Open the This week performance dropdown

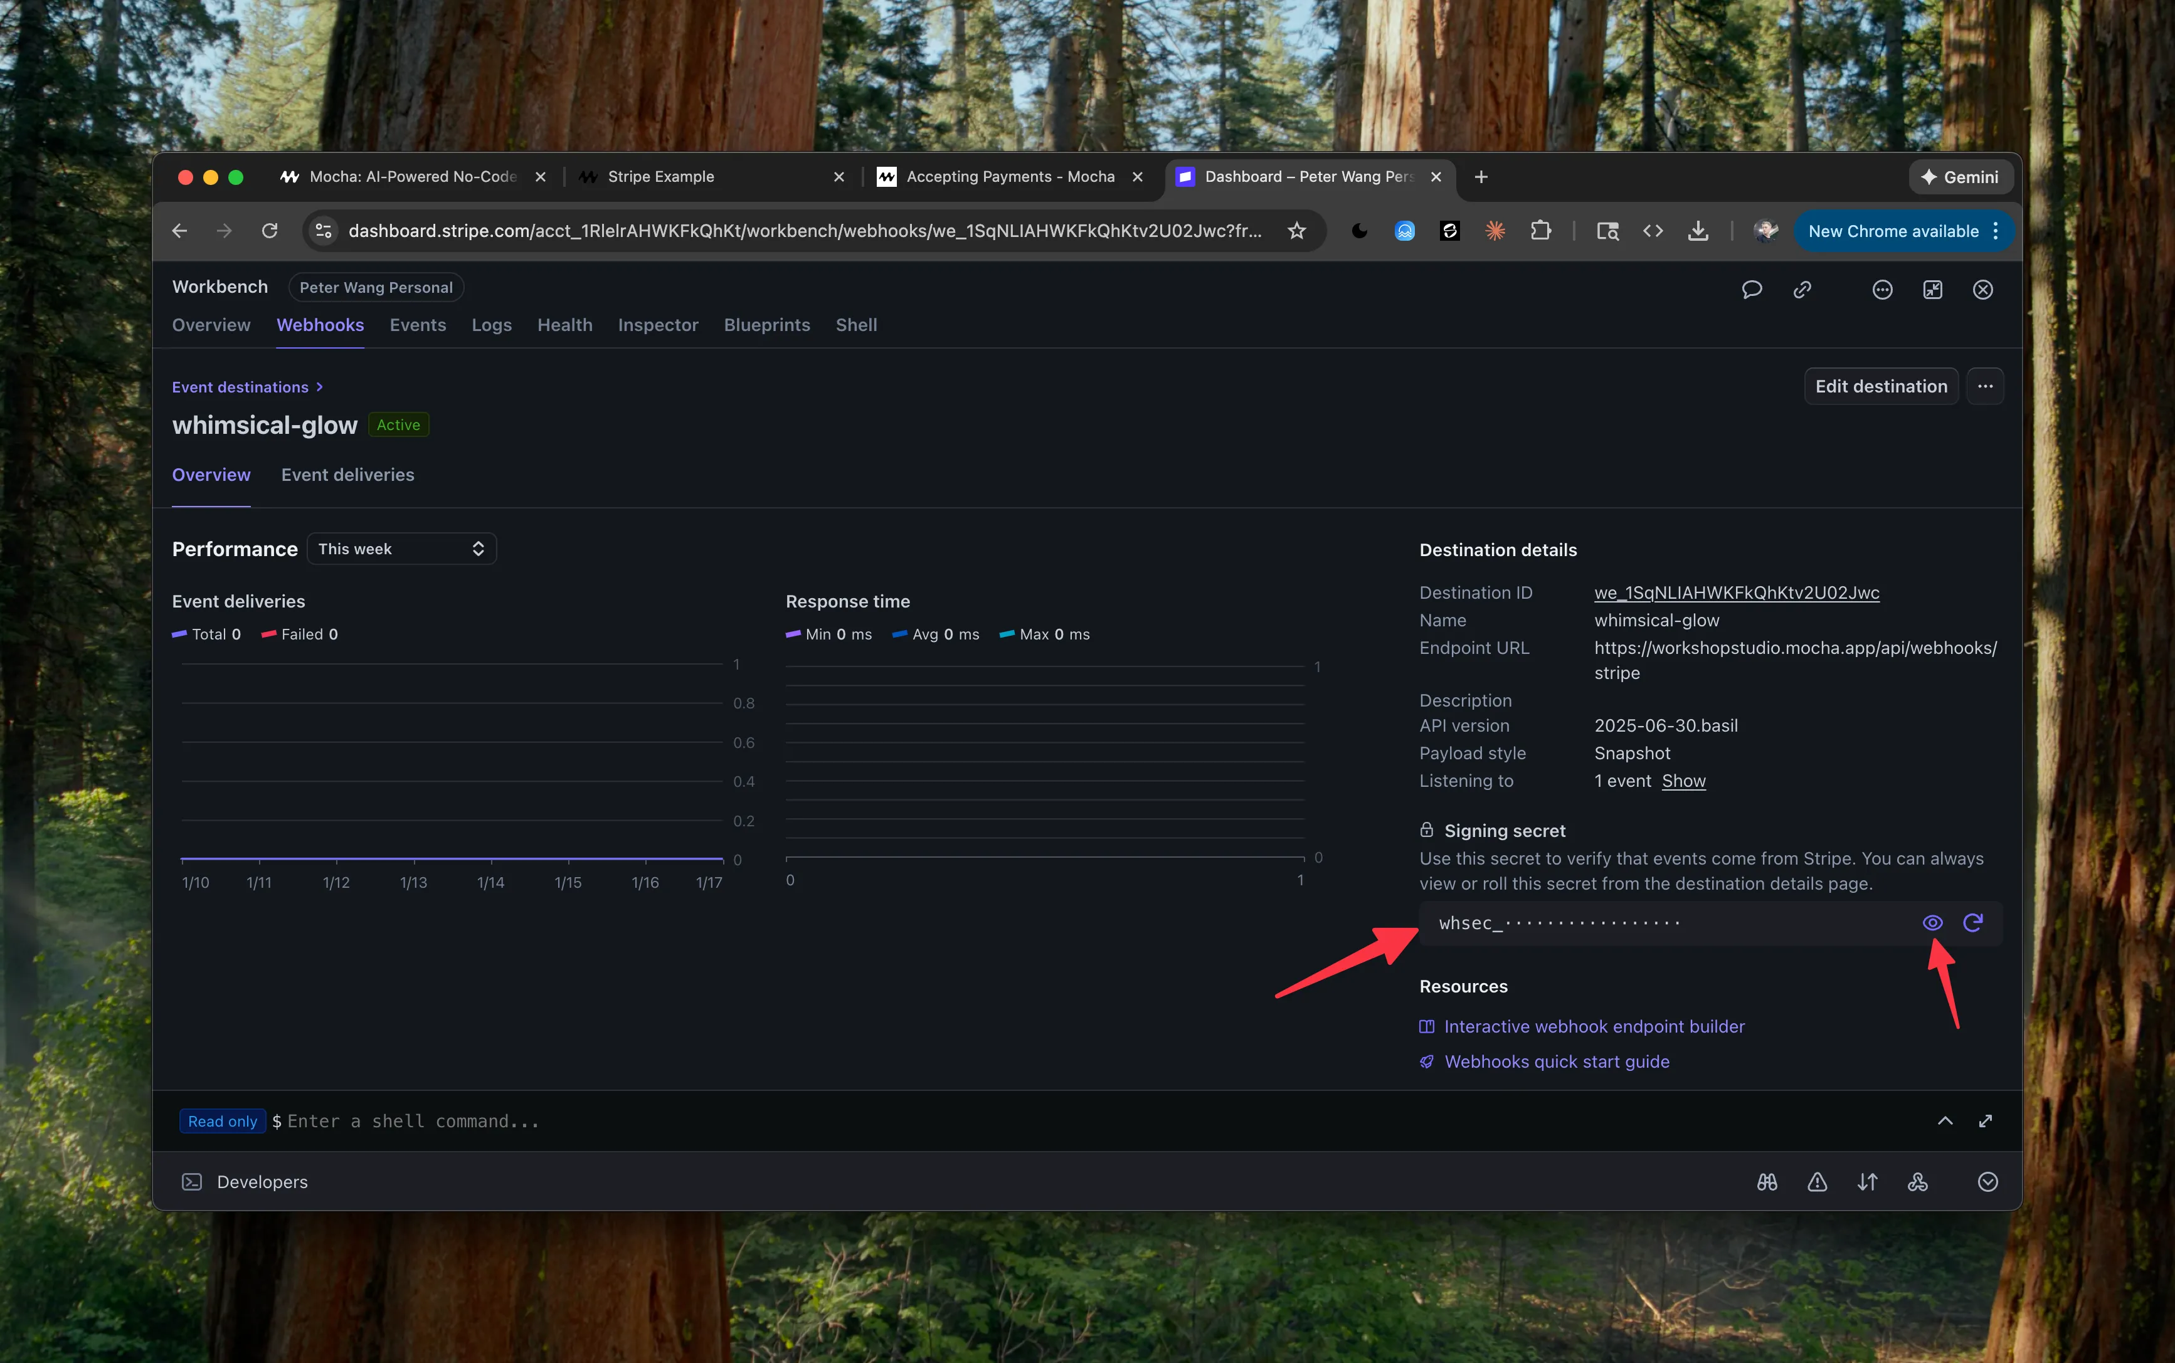pos(401,548)
